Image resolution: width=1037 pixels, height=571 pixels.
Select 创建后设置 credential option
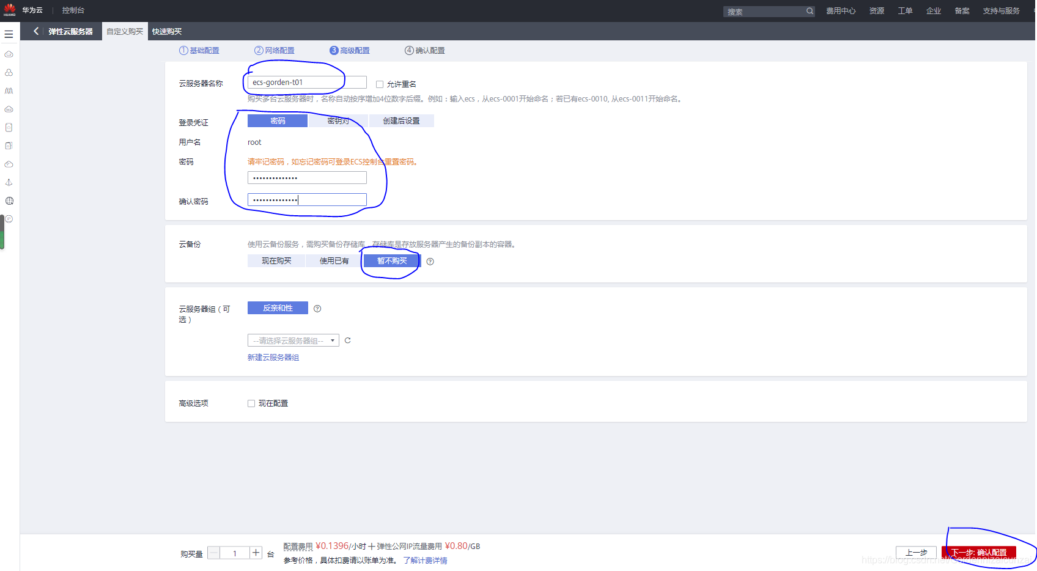(402, 121)
